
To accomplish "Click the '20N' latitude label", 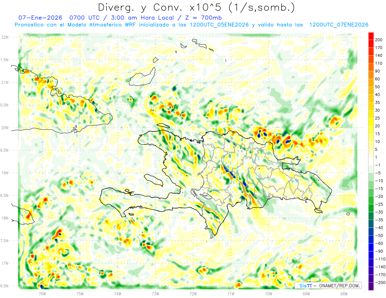I will (x=5, y=128).
